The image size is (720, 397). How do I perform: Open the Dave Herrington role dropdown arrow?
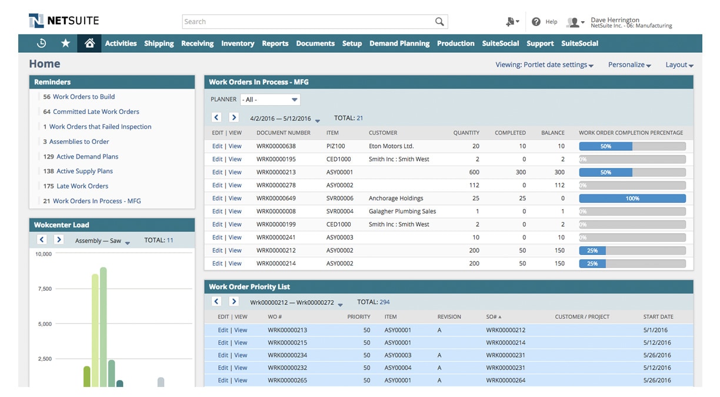coord(583,22)
